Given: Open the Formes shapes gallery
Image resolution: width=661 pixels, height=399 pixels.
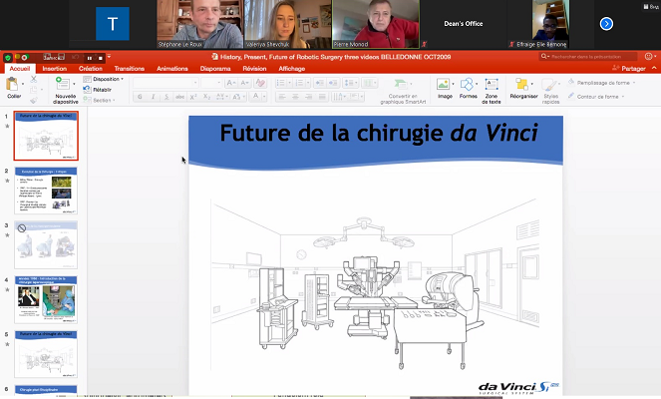Looking at the screenshot, I should click(x=468, y=89).
